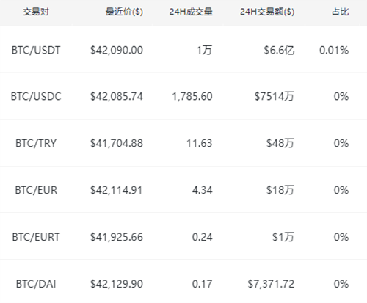Select the $6.6亿 trading volume cell
The height and width of the screenshot is (303, 367).
[279, 51]
